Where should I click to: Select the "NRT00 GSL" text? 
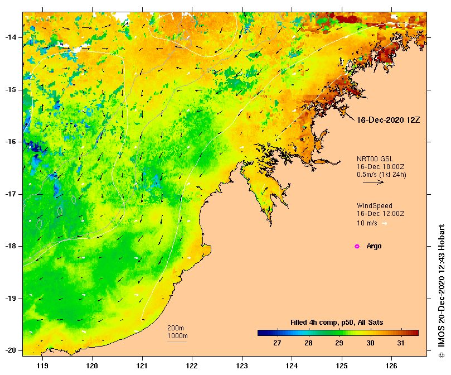(x=375, y=159)
